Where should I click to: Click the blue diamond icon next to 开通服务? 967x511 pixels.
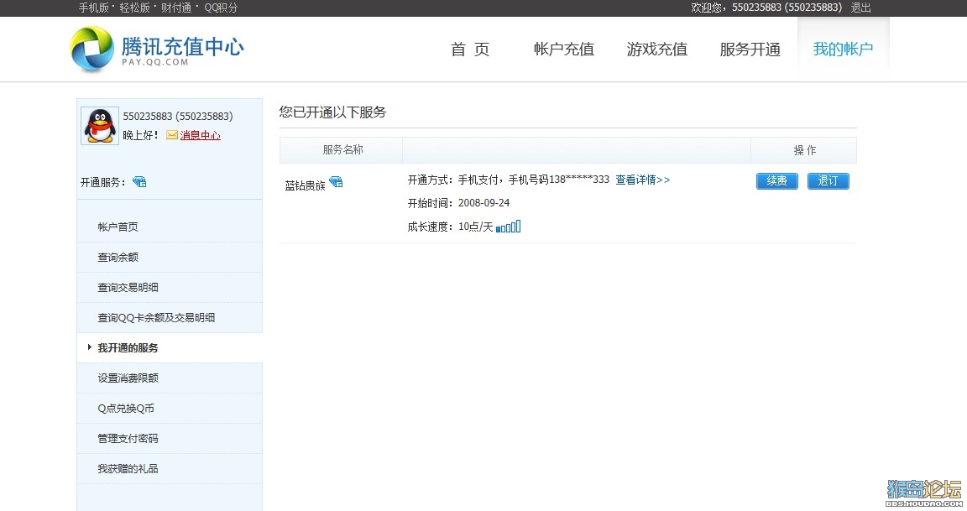click(x=139, y=182)
